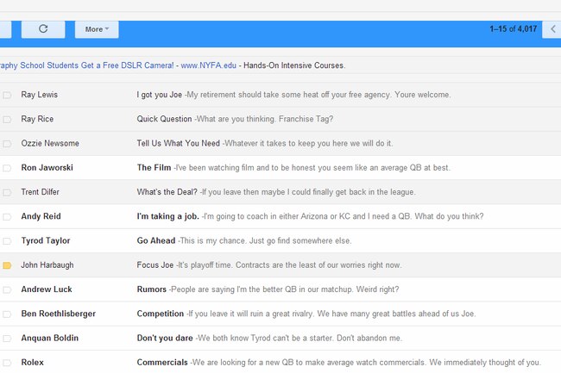Toggle importance marker for Ron Jaworski email
The image size is (561, 373).
pos(7,168)
